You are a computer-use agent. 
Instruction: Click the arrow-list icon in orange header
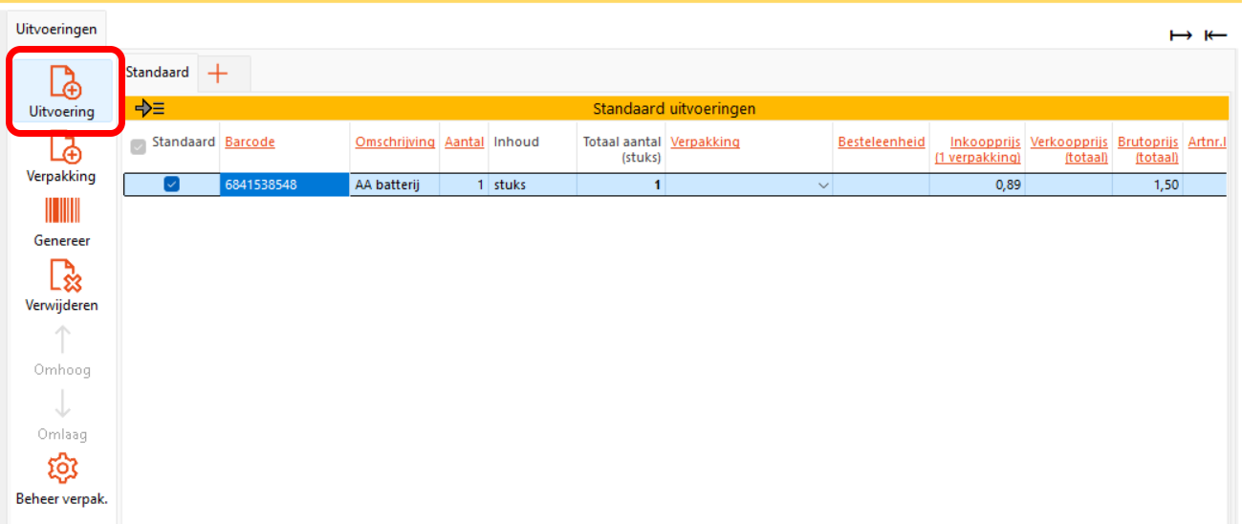click(x=150, y=109)
